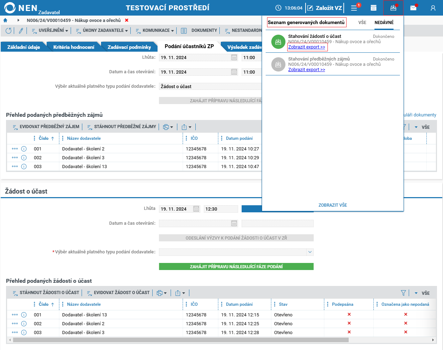This screenshot has height=350, width=443.
Task: Select the NEDÁVNÉ tab in documents popup
Action: pos(384,23)
